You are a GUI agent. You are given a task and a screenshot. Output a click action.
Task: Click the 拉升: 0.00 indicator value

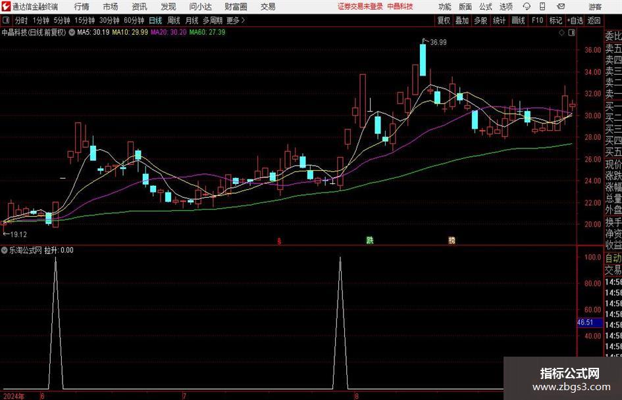[x=59, y=250]
